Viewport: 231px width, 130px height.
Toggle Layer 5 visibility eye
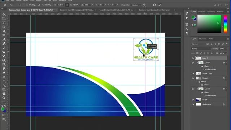[193, 89]
